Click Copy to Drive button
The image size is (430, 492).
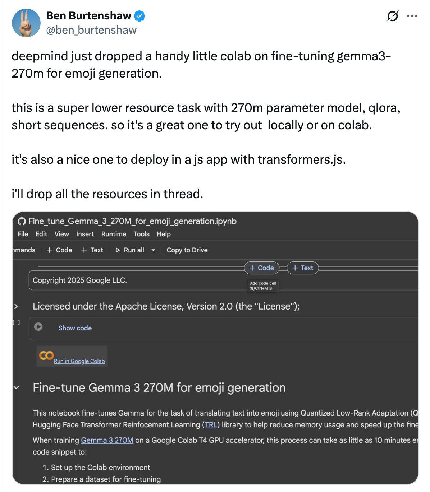click(x=187, y=250)
